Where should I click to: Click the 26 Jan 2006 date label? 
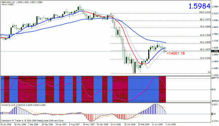[x=6, y=124]
